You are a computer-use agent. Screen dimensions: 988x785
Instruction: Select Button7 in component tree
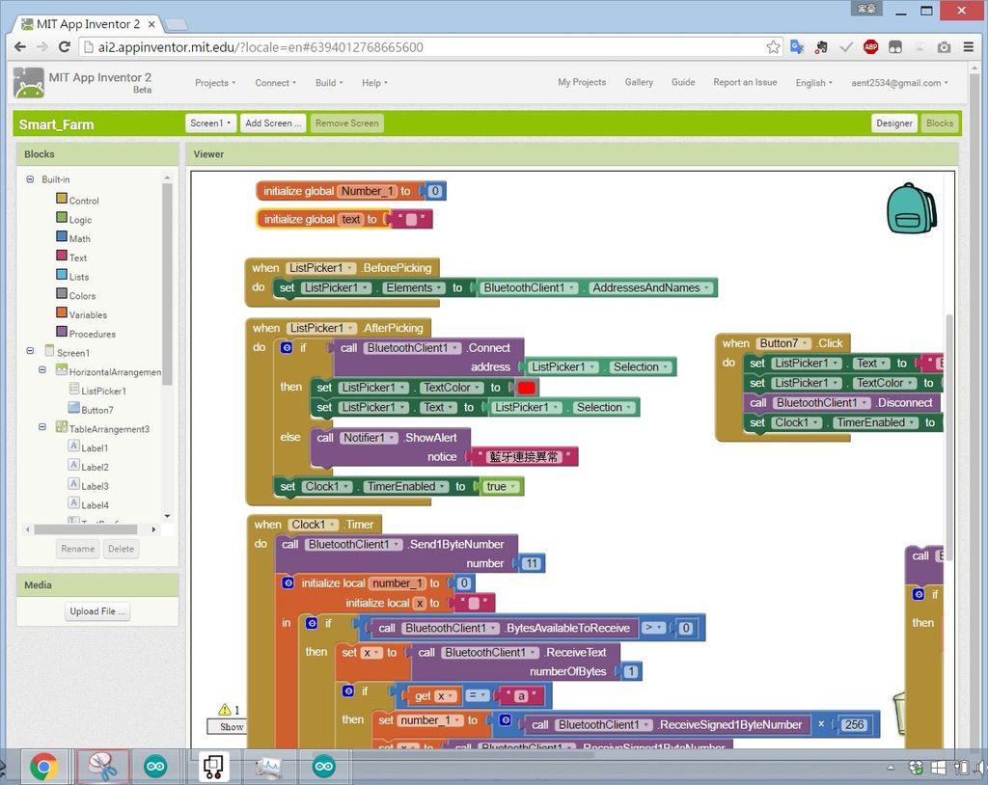[x=97, y=410]
